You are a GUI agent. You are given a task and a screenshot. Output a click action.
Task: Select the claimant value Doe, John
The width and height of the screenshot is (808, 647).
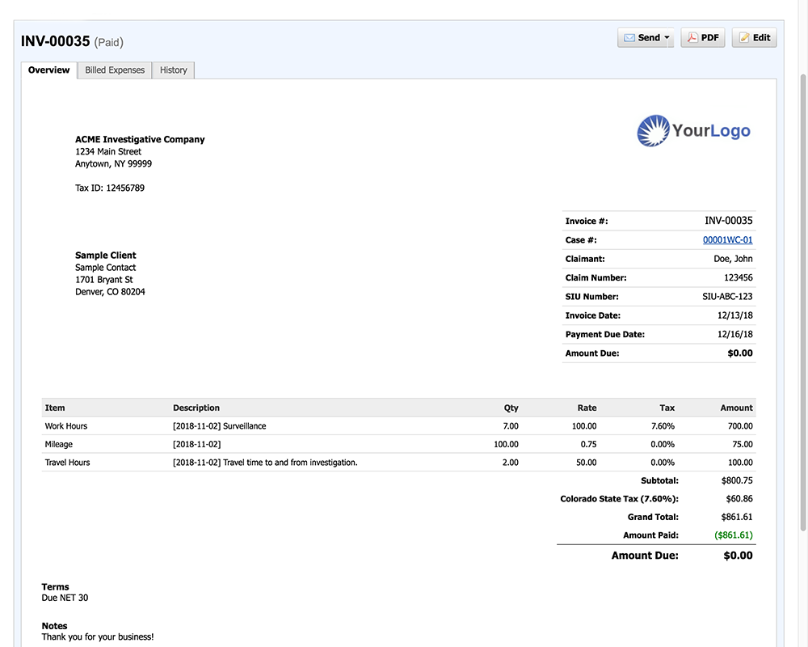click(733, 259)
